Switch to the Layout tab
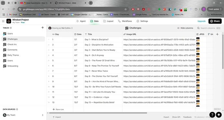The width and height of the screenshot is (224, 120). click(108, 21)
